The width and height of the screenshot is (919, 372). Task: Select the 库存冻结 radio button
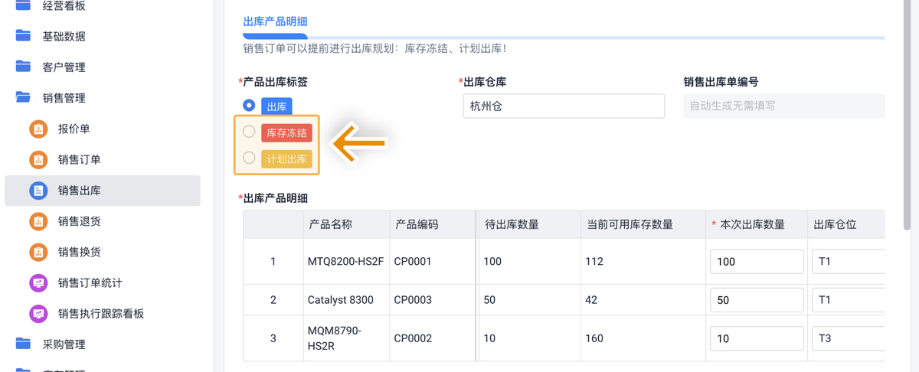pos(249,132)
